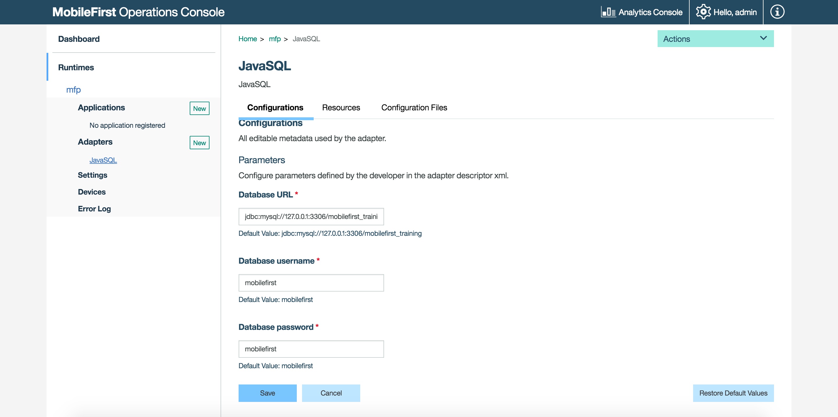This screenshot has width=838, height=417.
Task: Expand the Actions dropdown
Action: pos(716,39)
